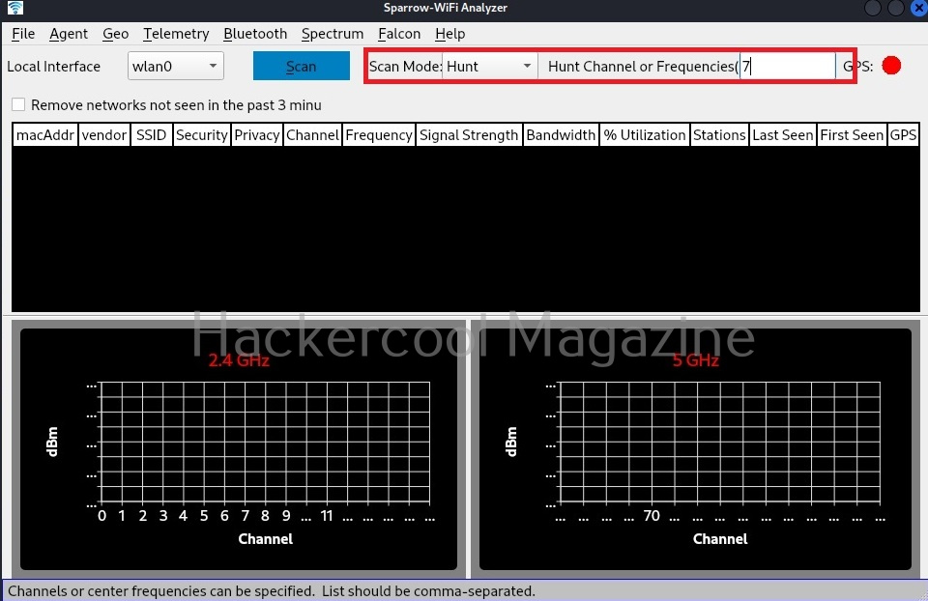This screenshot has height=601, width=928.
Task: Sort by Stations column header
Action: click(719, 135)
